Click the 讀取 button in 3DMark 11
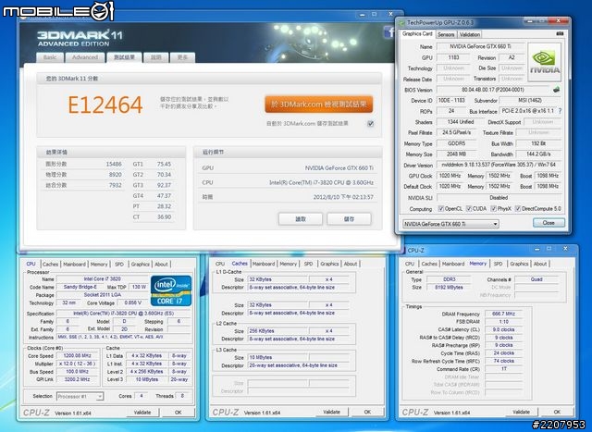Screen dimensions: 592x432 [300, 219]
